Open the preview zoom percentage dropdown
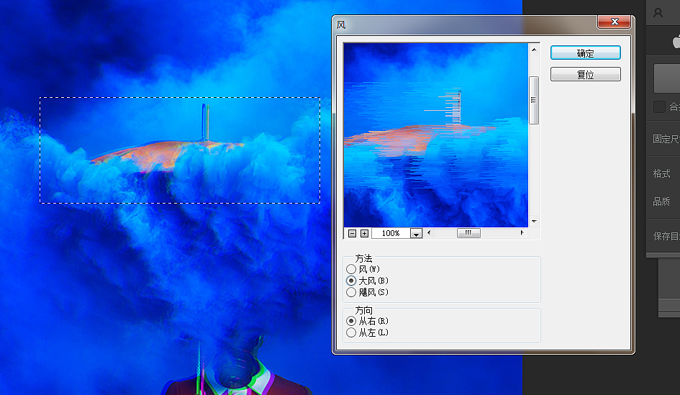This screenshot has width=680, height=395. coord(416,233)
